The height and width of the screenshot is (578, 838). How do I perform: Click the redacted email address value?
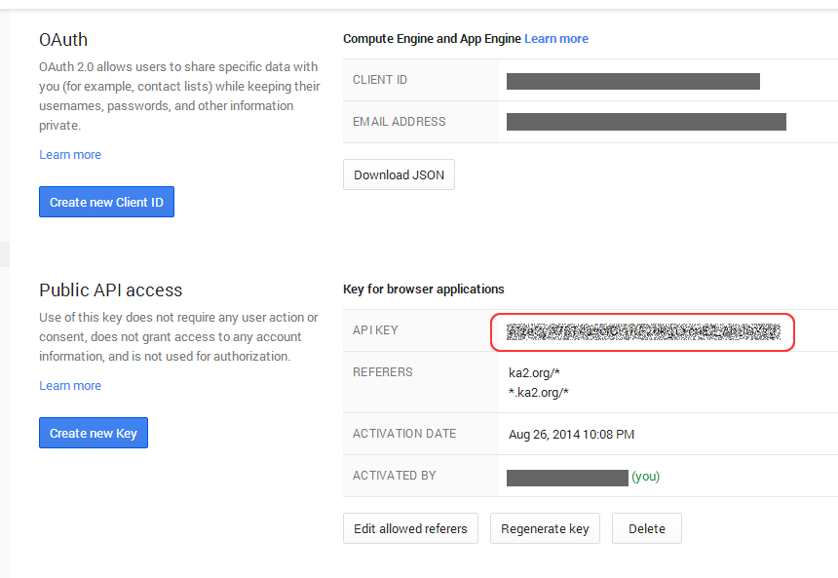646,122
